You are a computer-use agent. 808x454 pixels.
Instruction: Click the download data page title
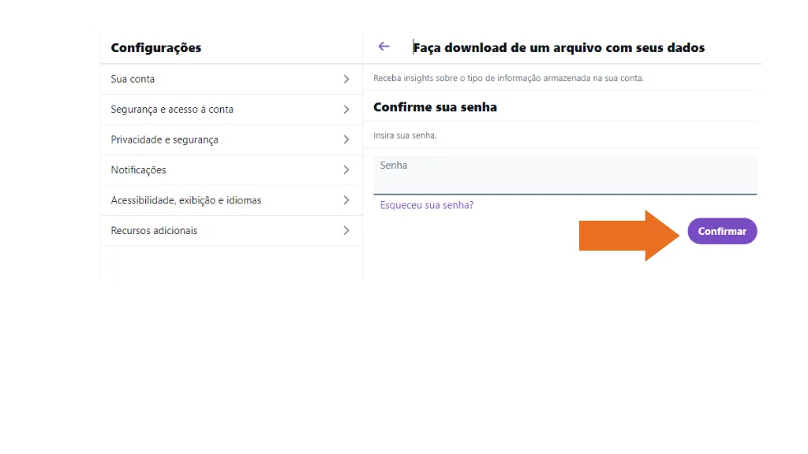coord(558,47)
